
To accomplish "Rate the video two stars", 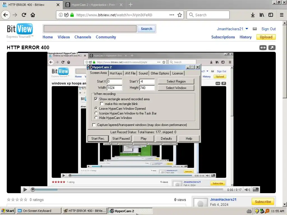I will 13,200.
